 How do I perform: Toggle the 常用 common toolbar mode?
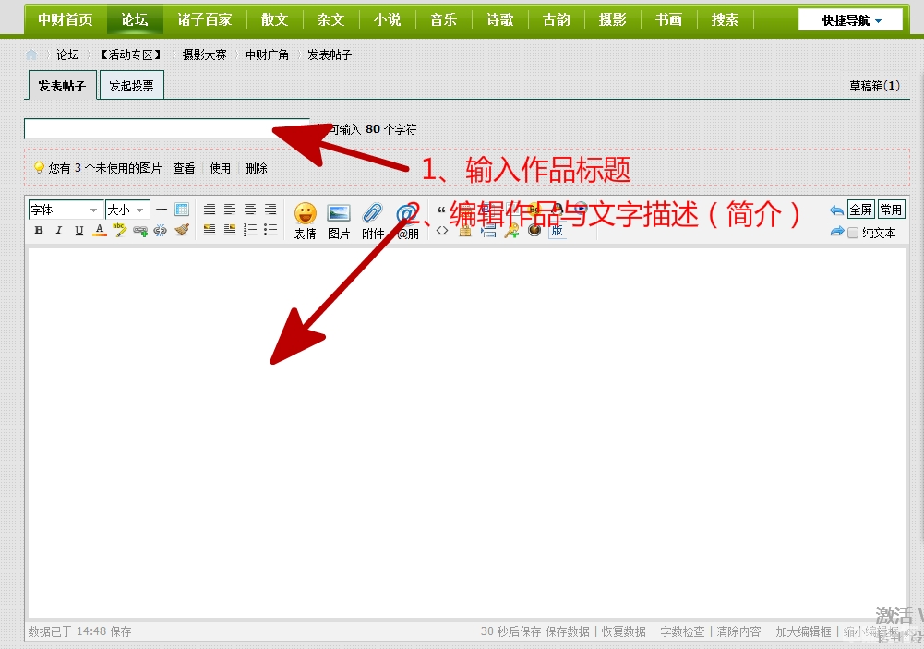(891, 210)
